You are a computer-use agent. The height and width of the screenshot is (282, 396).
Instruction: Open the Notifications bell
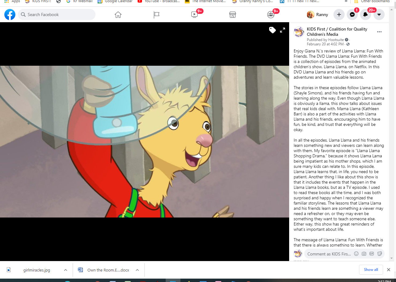366,15
